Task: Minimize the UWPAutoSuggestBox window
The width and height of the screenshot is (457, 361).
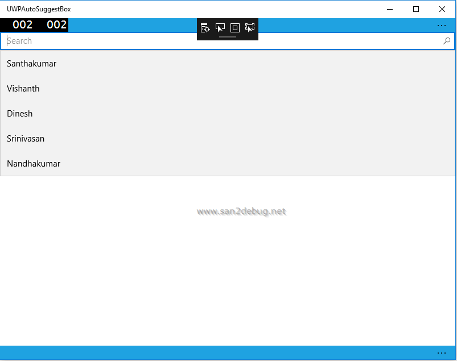Action: [390, 9]
